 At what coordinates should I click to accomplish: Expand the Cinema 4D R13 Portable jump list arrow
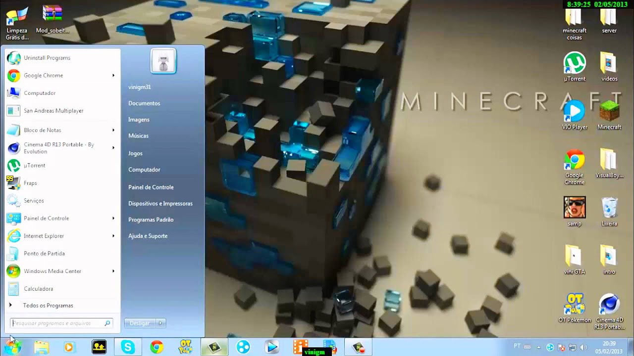[x=113, y=148]
